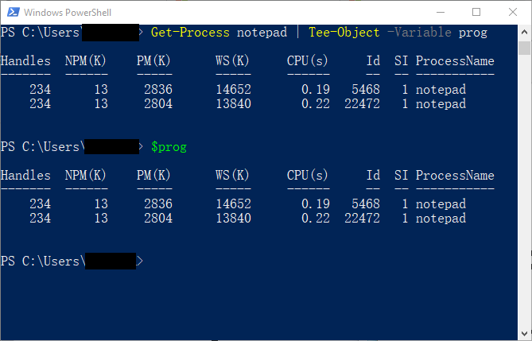
Task: Click Id 5468 in the second table
Action: point(365,204)
